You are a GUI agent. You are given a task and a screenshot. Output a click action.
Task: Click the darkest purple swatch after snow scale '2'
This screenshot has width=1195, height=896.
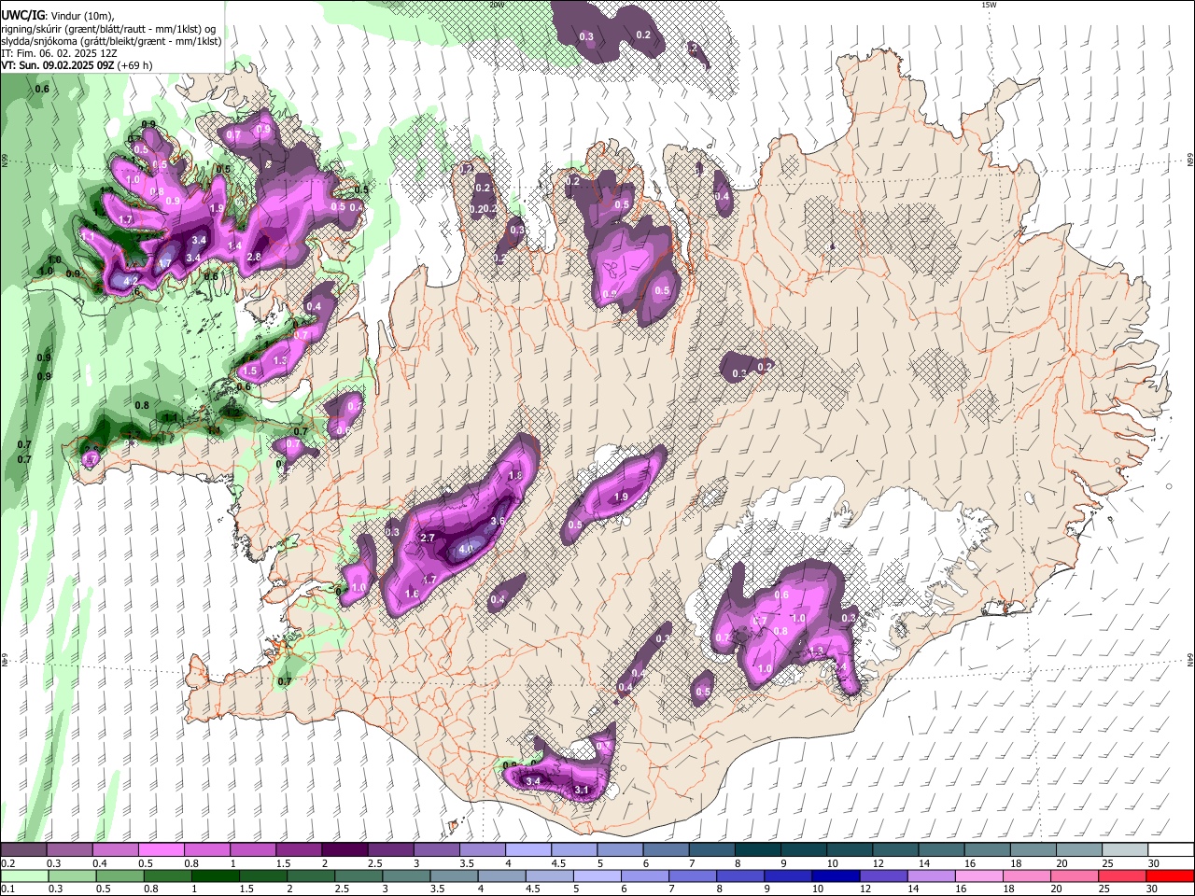pyautogui.click(x=344, y=850)
